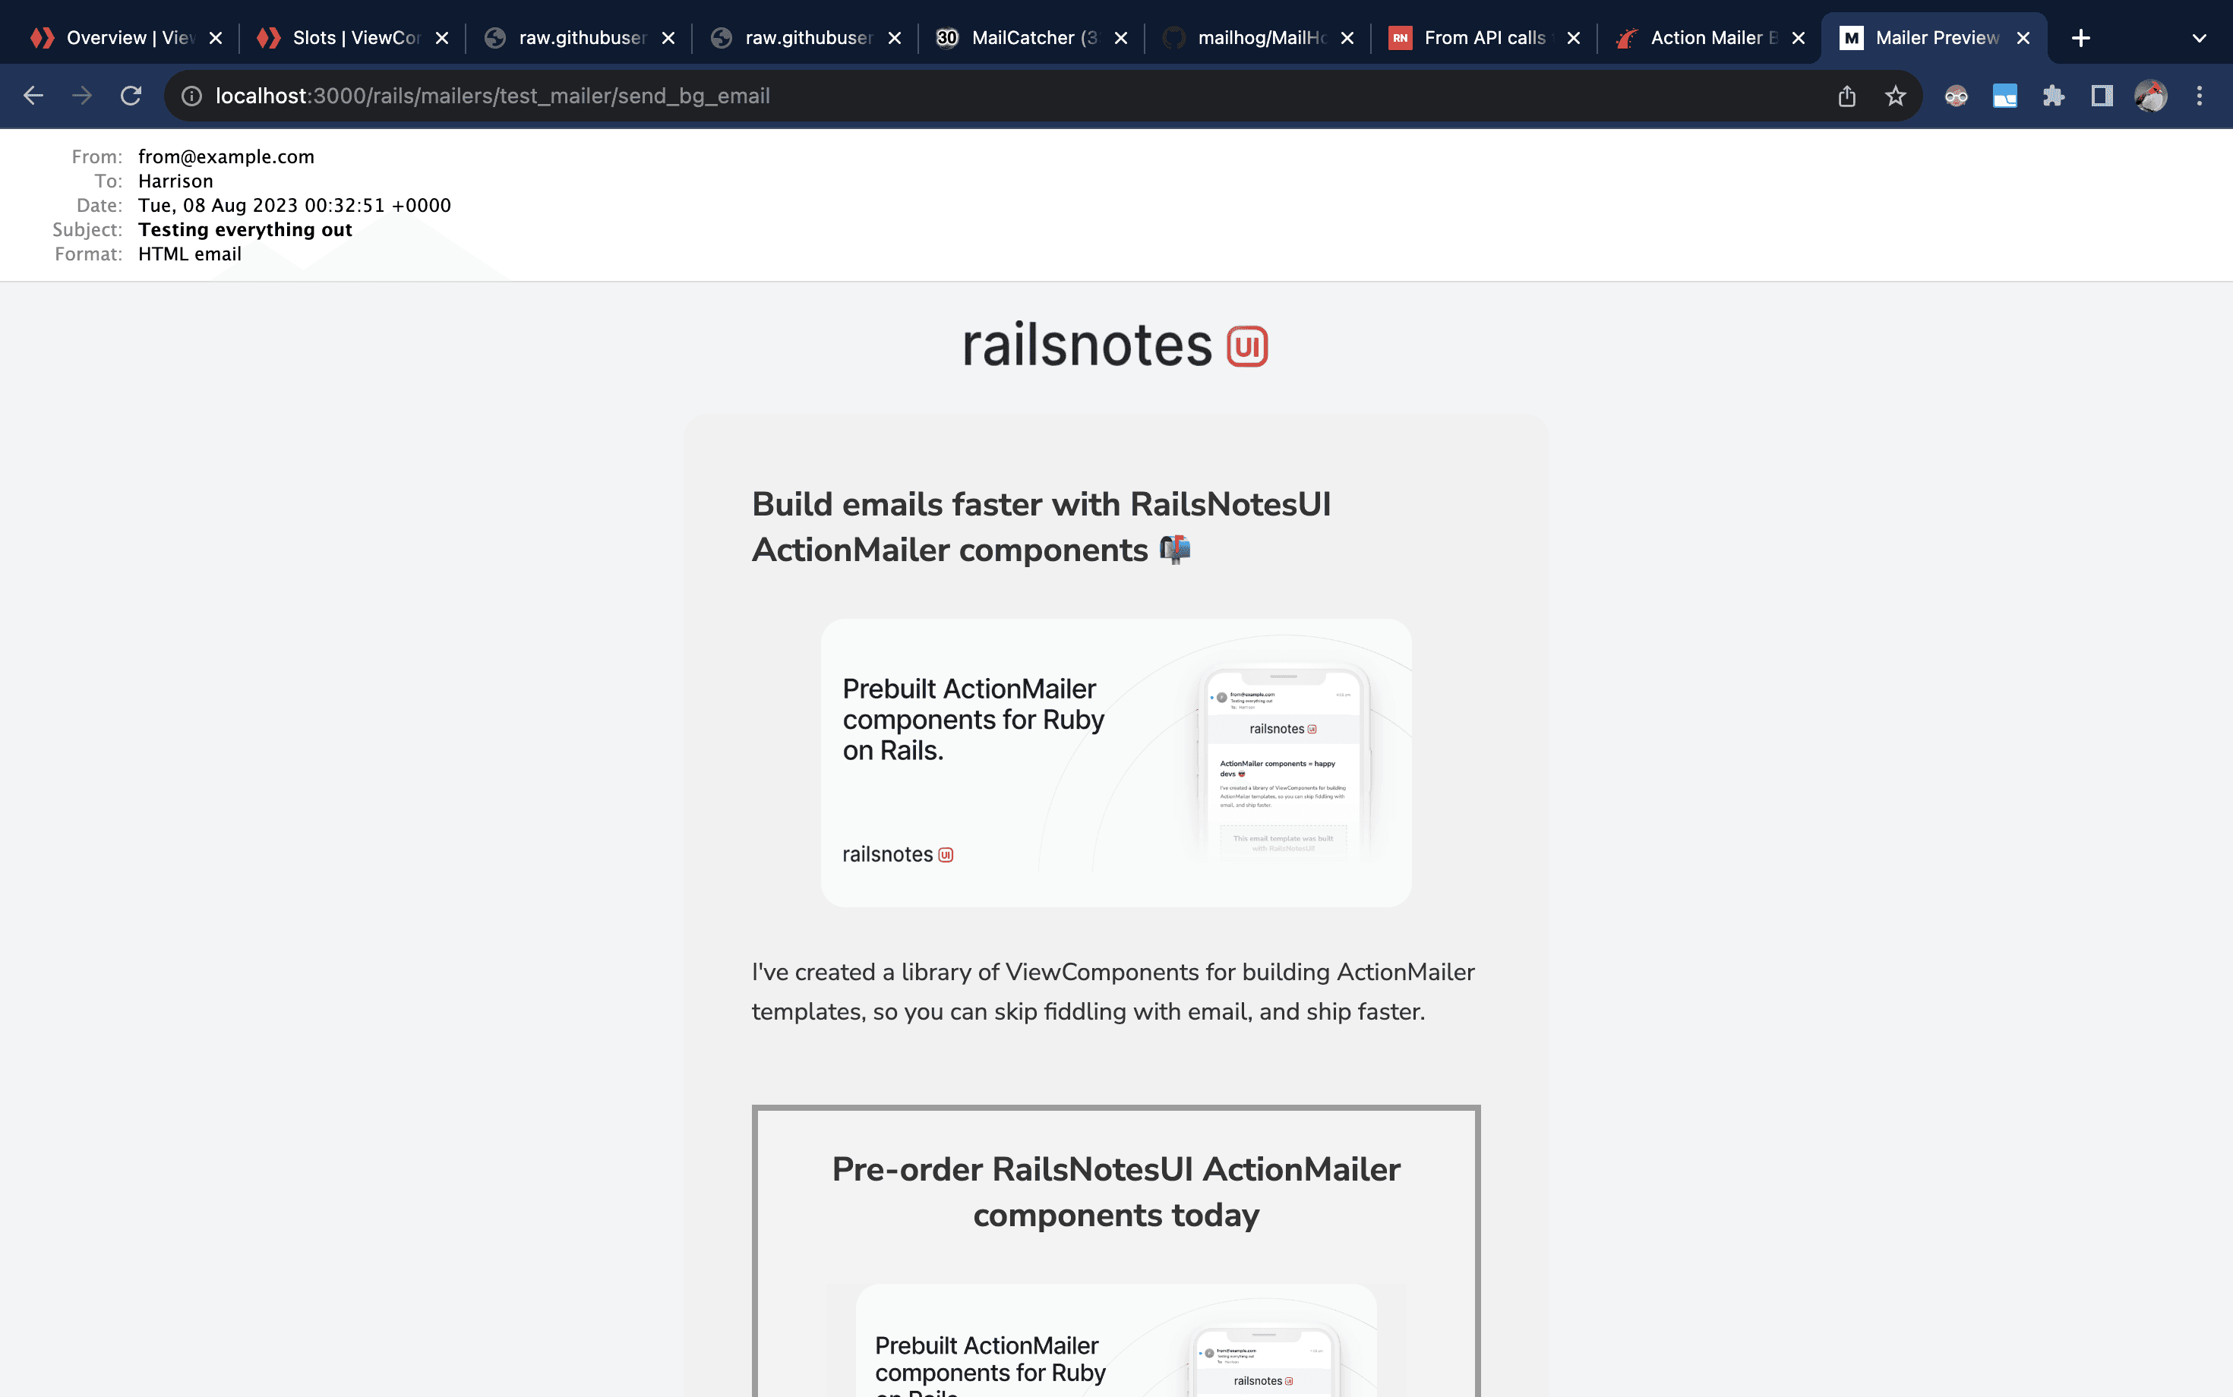Open the Chrome profile avatar

pos(2151,96)
